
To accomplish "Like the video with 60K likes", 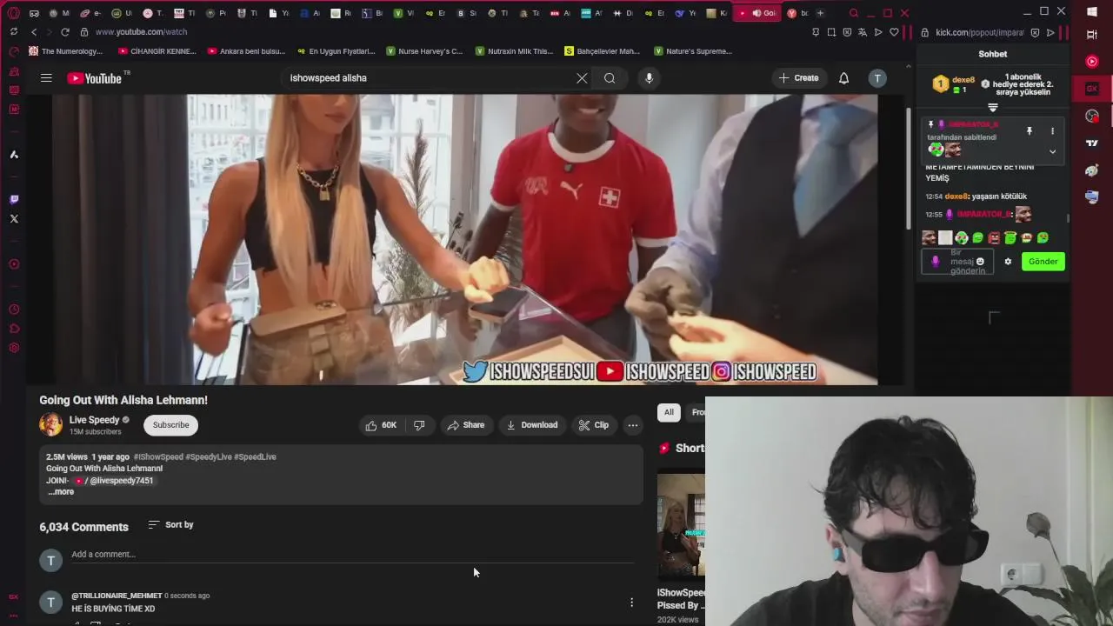I will (381, 425).
